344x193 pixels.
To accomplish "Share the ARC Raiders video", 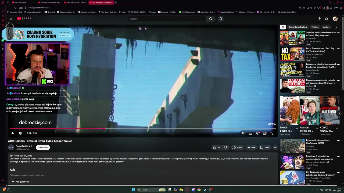I will tap(237, 147).
